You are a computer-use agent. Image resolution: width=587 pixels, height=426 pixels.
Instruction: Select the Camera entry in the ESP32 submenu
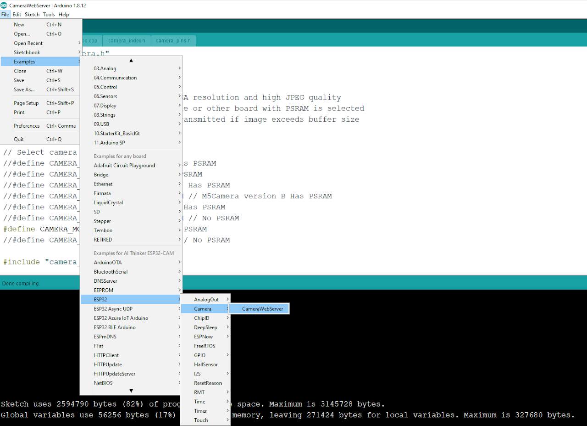[205, 309]
